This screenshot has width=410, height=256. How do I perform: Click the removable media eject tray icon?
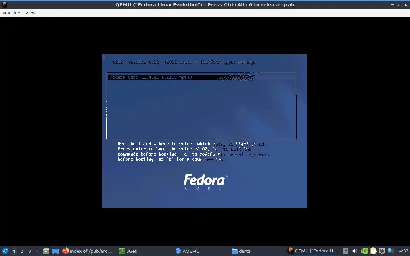346,251
